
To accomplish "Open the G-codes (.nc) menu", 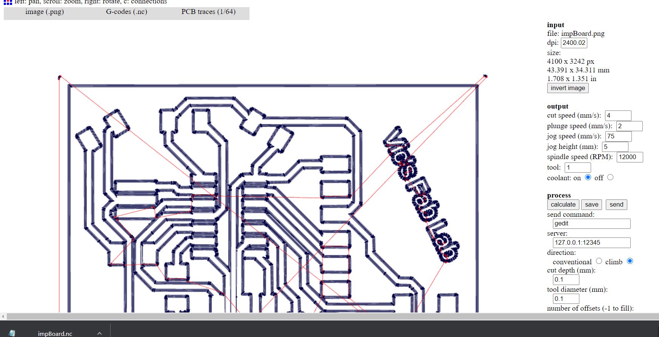I will [x=126, y=12].
